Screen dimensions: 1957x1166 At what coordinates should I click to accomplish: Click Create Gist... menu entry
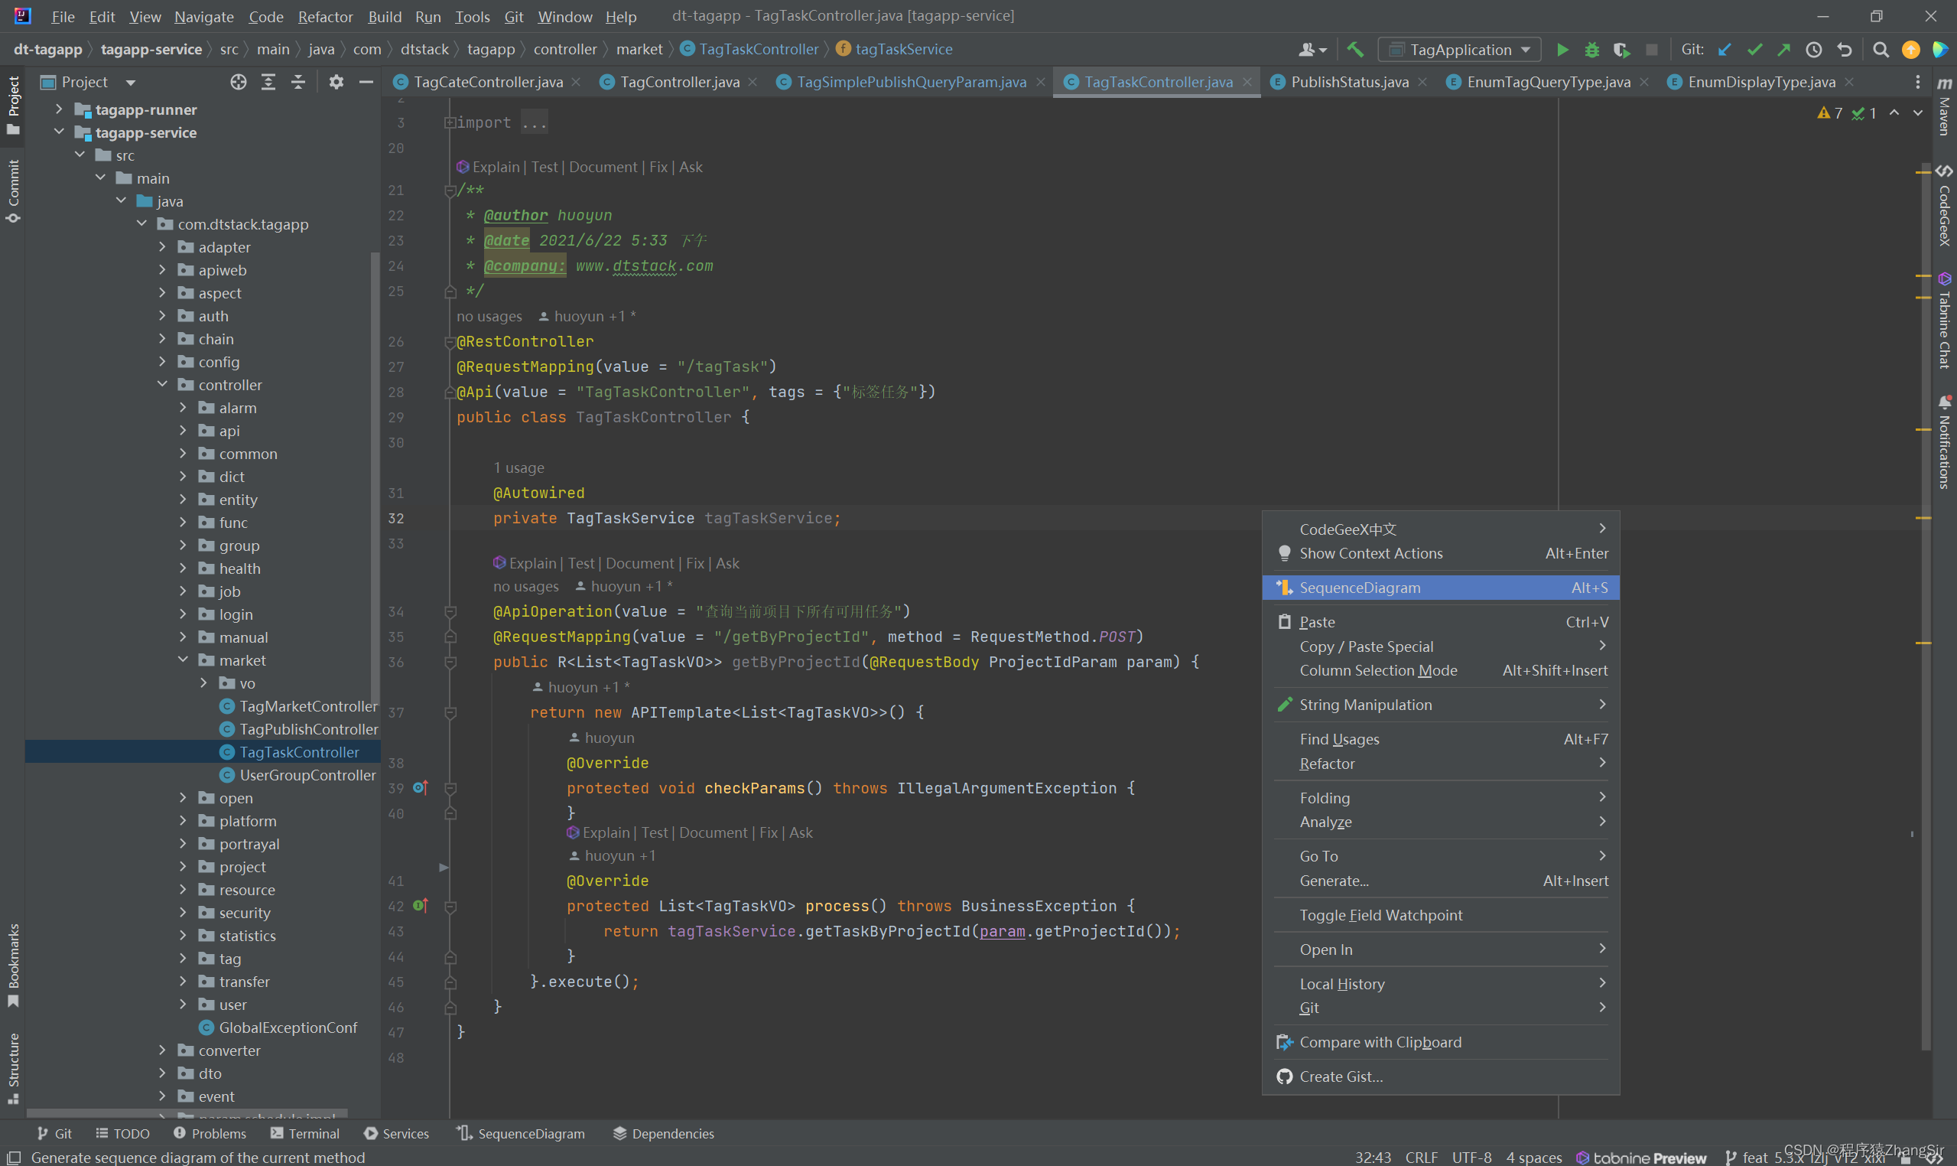tap(1440, 1076)
